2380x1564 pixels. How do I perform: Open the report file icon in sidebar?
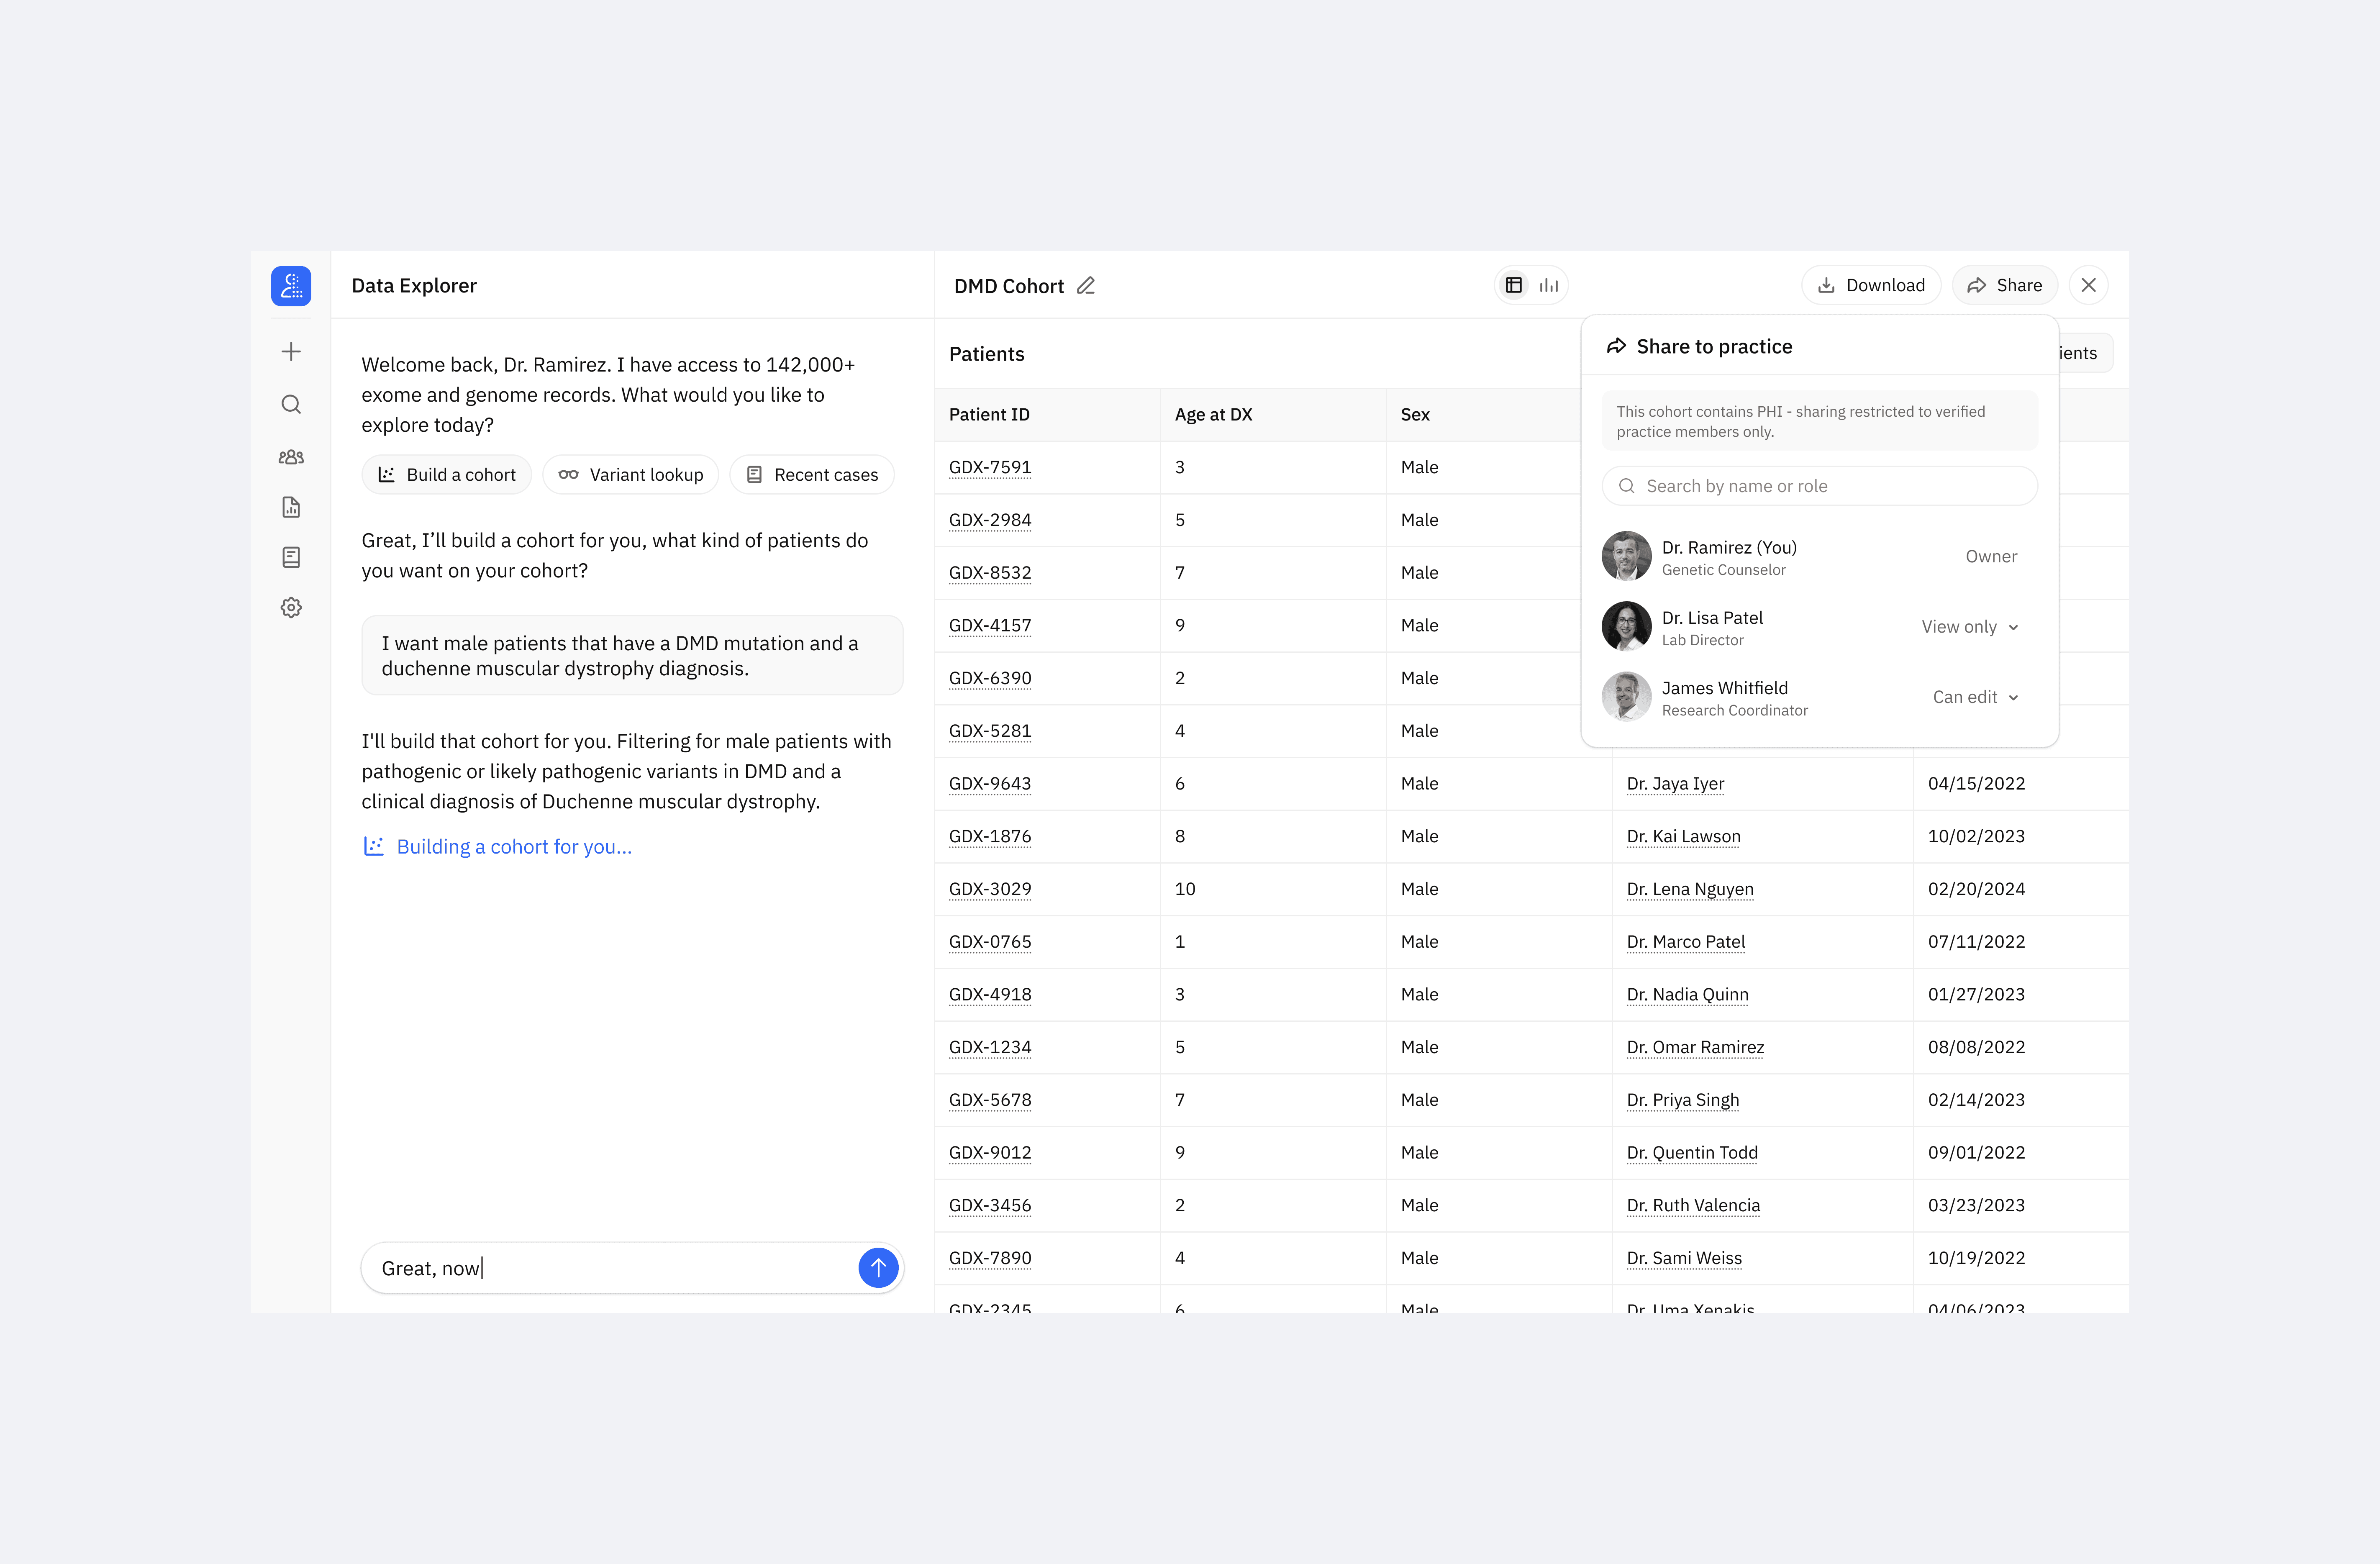pyautogui.click(x=291, y=507)
